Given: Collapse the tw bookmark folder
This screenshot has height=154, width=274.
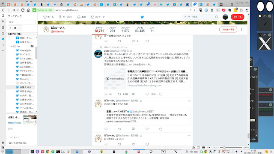Looking at the screenshot, I should point(12,46).
